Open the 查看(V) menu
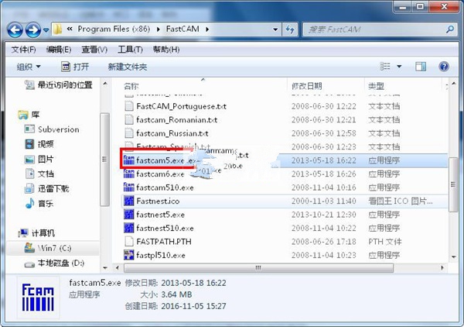Screen dimensions: 464x327 94,50
